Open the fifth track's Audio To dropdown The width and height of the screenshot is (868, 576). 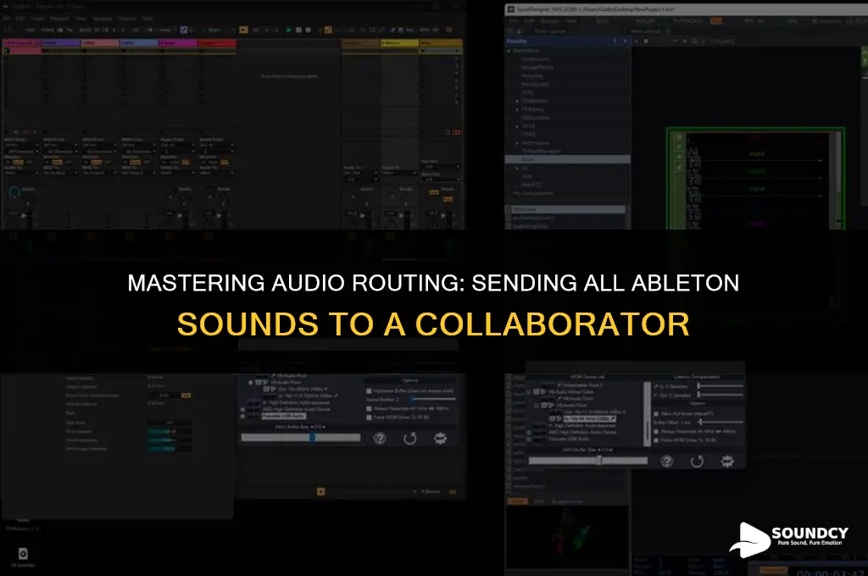coord(177,173)
